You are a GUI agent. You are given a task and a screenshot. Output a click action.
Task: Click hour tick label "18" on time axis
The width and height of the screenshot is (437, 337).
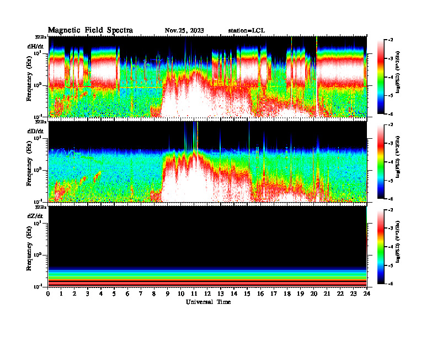[287, 293]
